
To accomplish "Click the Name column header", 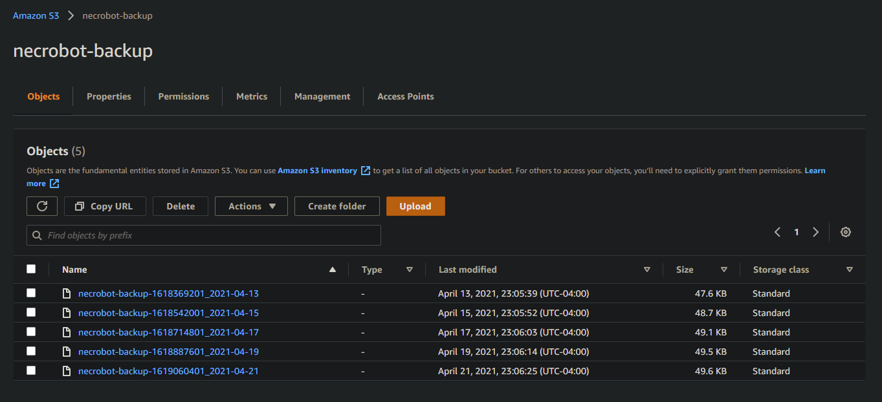I will pos(74,270).
